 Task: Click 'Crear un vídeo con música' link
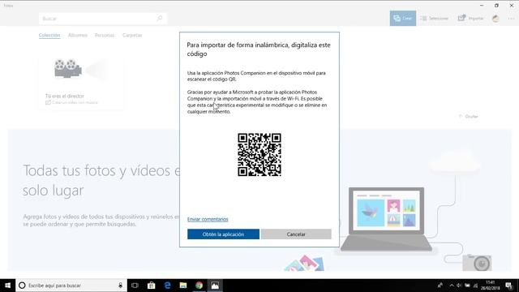click(71, 102)
